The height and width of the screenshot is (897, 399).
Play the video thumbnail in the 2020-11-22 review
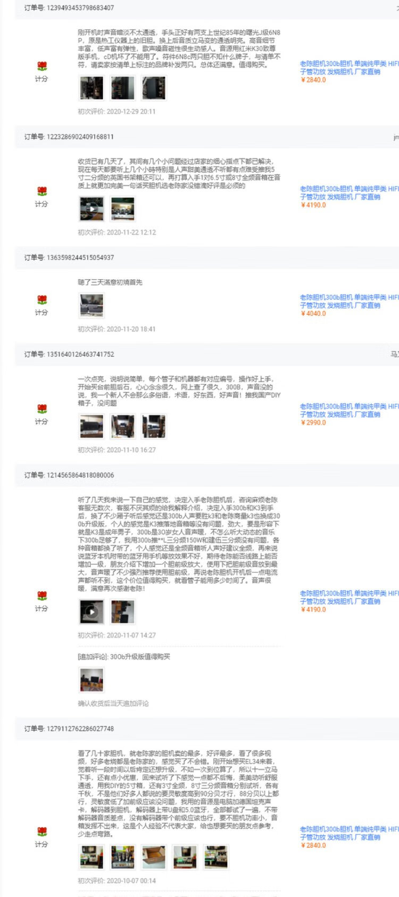pyautogui.click(x=92, y=209)
